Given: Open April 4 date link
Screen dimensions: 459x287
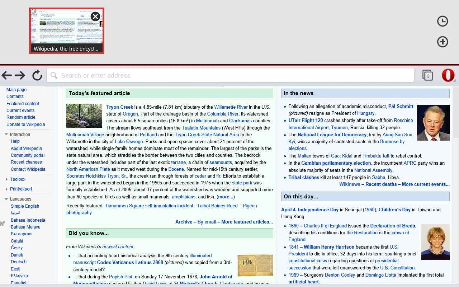Looking at the screenshot, I should point(288,210).
